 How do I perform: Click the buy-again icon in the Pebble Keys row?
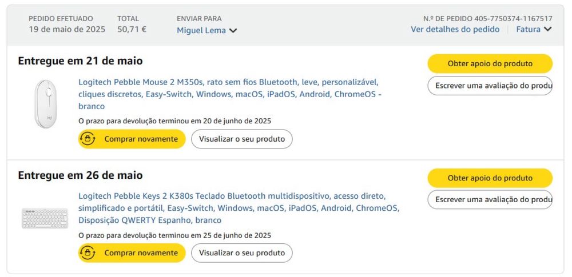pos(88,253)
